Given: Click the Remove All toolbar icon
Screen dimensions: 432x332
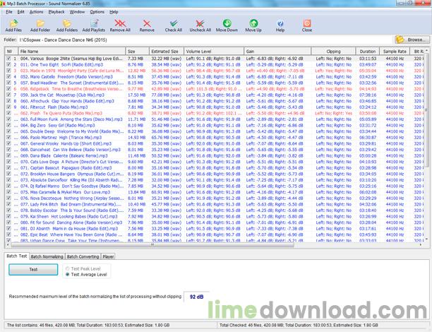Looking at the screenshot, I should point(120,25).
